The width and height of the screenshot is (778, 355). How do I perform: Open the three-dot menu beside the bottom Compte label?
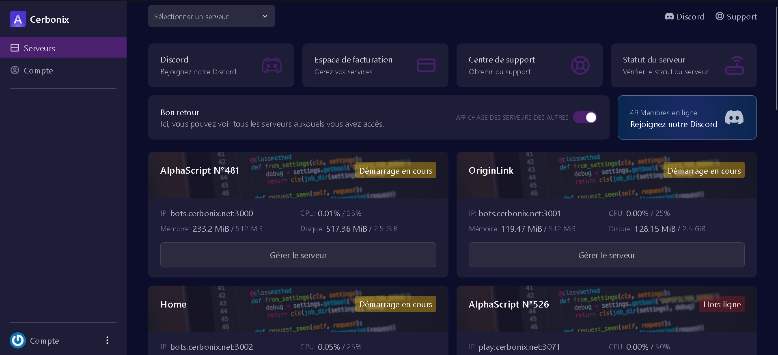[x=107, y=340]
